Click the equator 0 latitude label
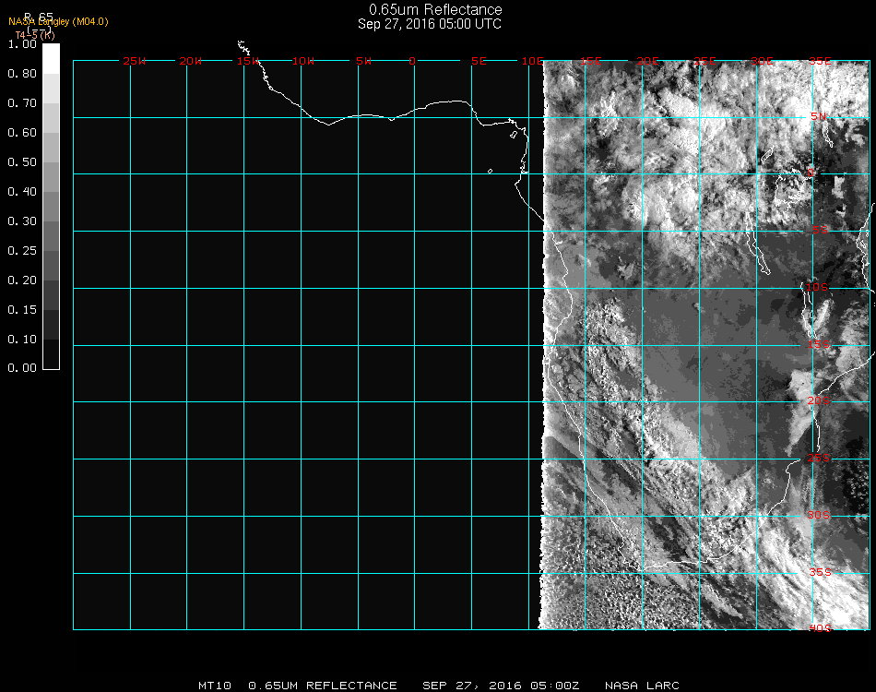The image size is (876, 692). coord(811,173)
